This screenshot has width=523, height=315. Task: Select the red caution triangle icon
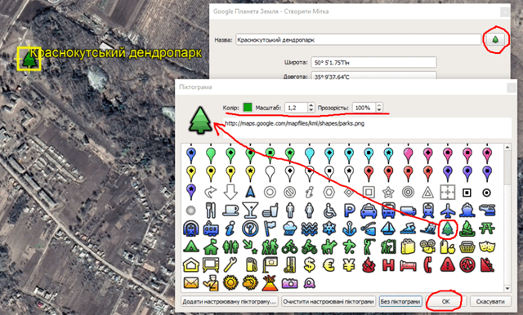coord(447,265)
